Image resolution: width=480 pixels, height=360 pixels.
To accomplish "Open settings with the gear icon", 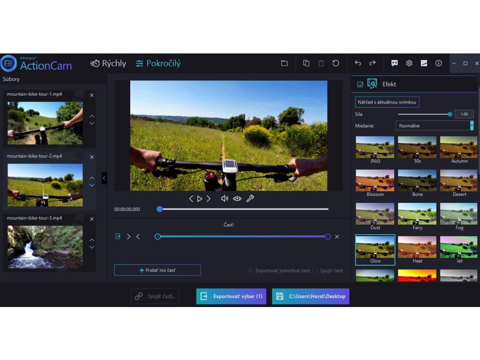I will click(x=409, y=63).
